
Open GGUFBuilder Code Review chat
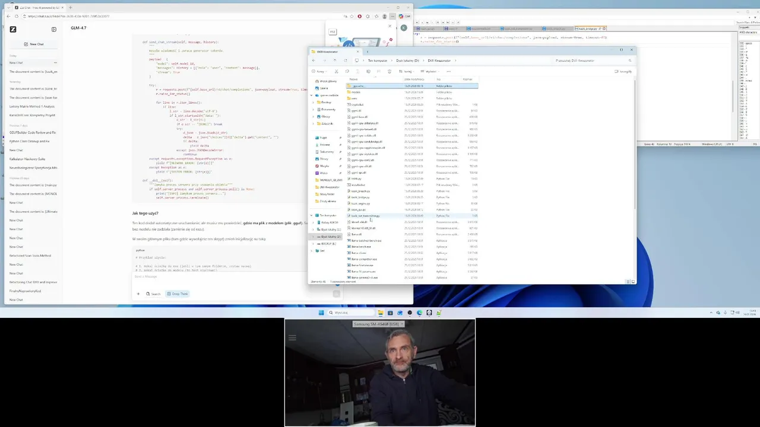33,132
